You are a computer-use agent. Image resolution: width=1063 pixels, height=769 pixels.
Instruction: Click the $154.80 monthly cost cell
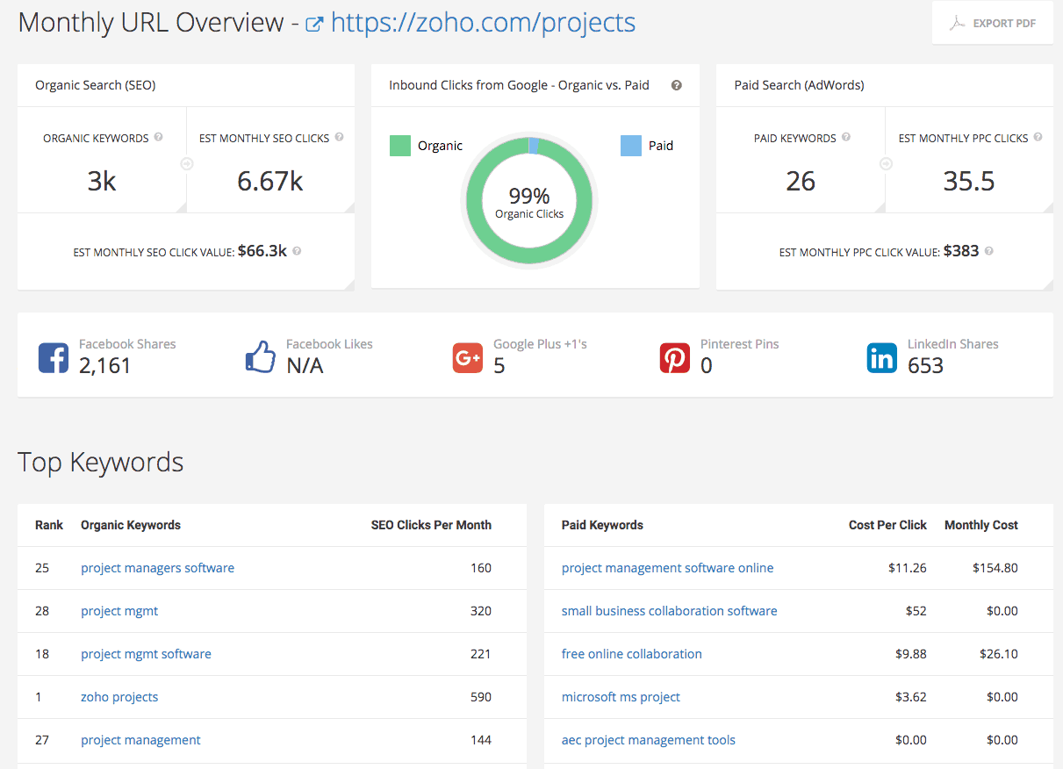click(995, 568)
